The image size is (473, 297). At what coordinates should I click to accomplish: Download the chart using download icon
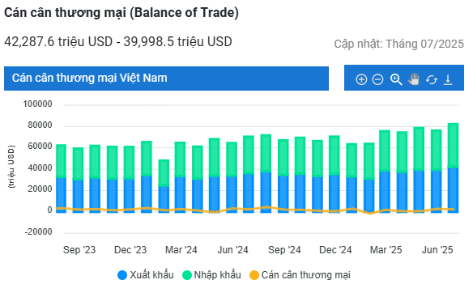click(448, 80)
